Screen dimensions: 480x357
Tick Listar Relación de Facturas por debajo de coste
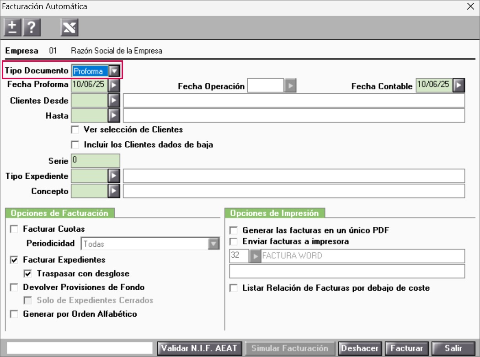pyautogui.click(x=234, y=288)
